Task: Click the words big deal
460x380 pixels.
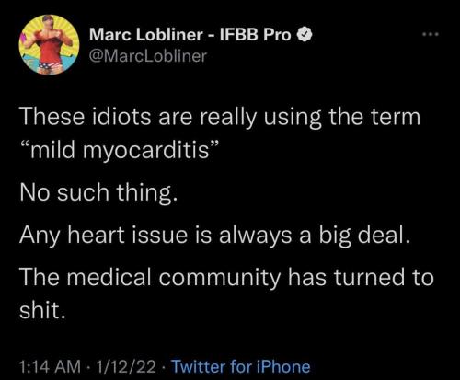Action: pos(364,236)
